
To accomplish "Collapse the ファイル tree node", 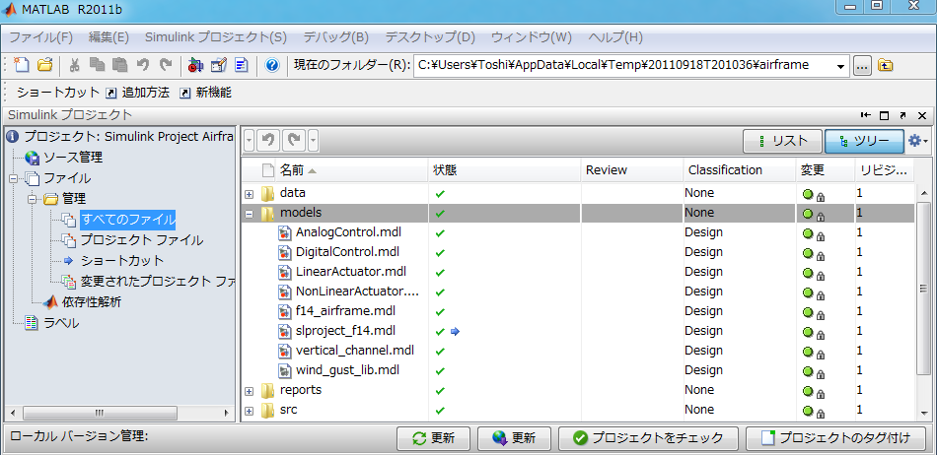I will pos(13,178).
